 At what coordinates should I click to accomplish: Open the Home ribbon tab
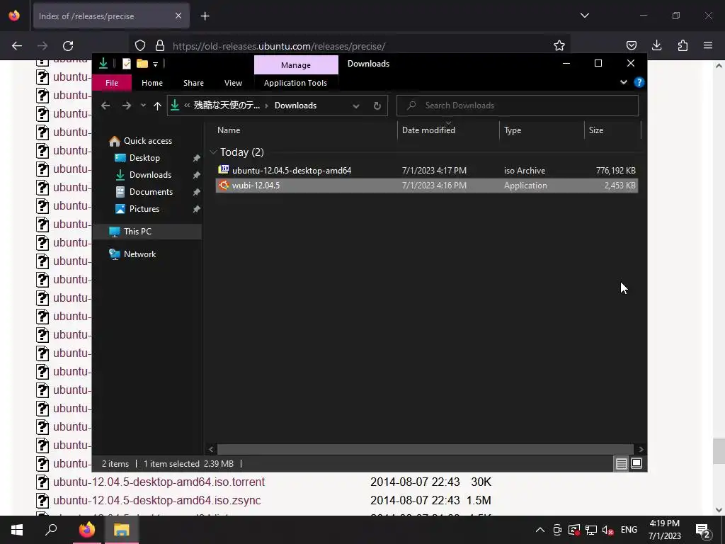point(152,83)
